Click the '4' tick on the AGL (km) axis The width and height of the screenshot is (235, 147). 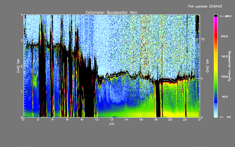click(22, 15)
